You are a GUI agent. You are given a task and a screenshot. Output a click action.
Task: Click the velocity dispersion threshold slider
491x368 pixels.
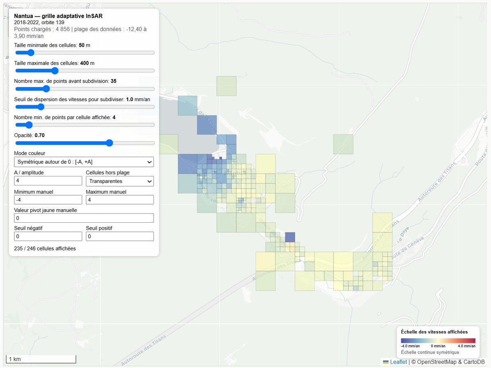pos(85,107)
